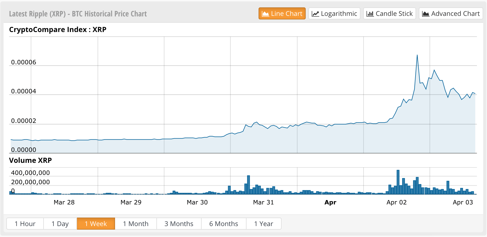The image size is (487, 237).
Task: Click the Line Chart area icon
Action: click(265, 14)
